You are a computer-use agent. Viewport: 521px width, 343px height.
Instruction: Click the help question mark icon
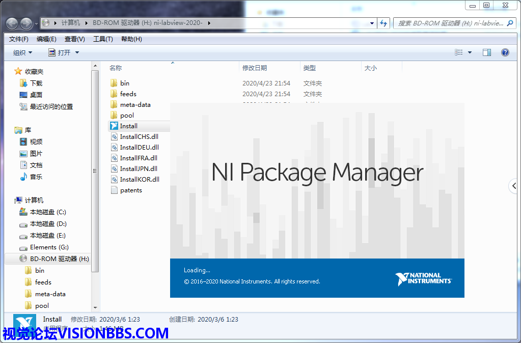pos(505,52)
